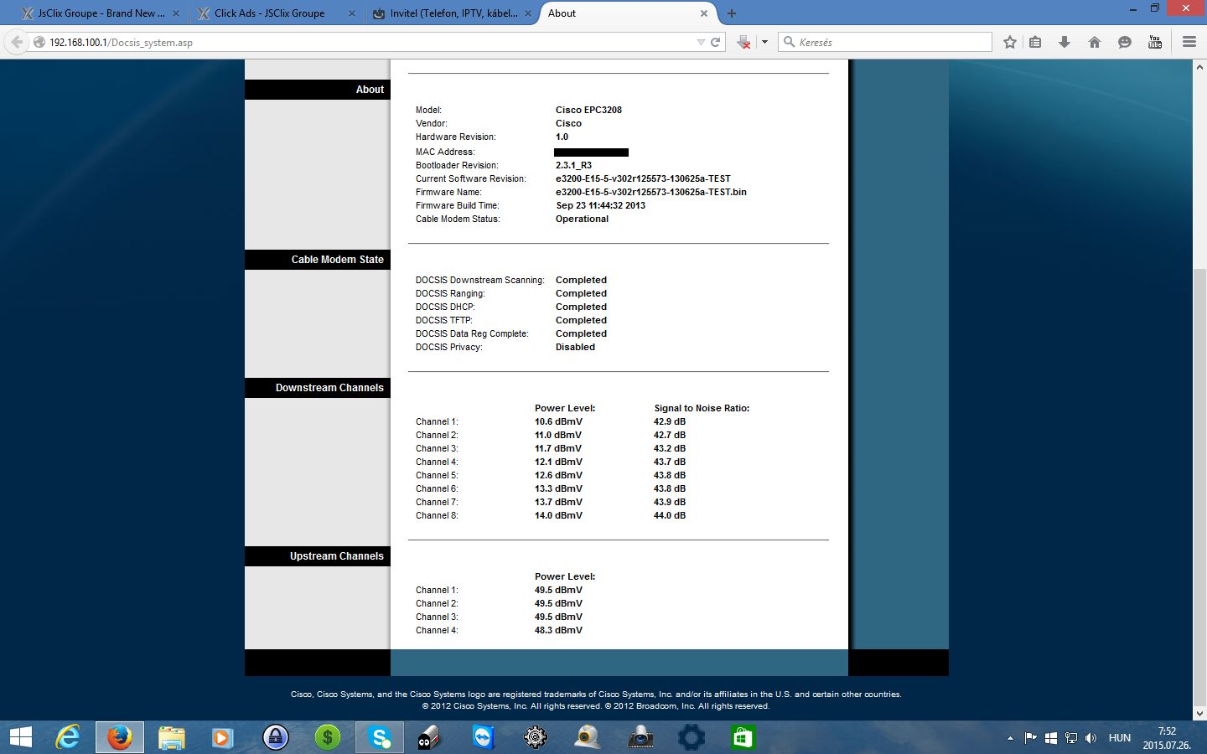This screenshot has height=754, width=1207.
Task: Open the gear-shaped settings app on taskbar
Action: tap(536, 737)
